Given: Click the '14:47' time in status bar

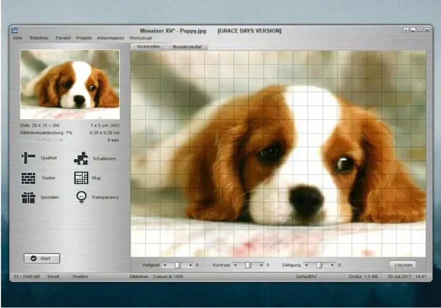Looking at the screenshot, I should pyautogui.click(x=421, y=277).
